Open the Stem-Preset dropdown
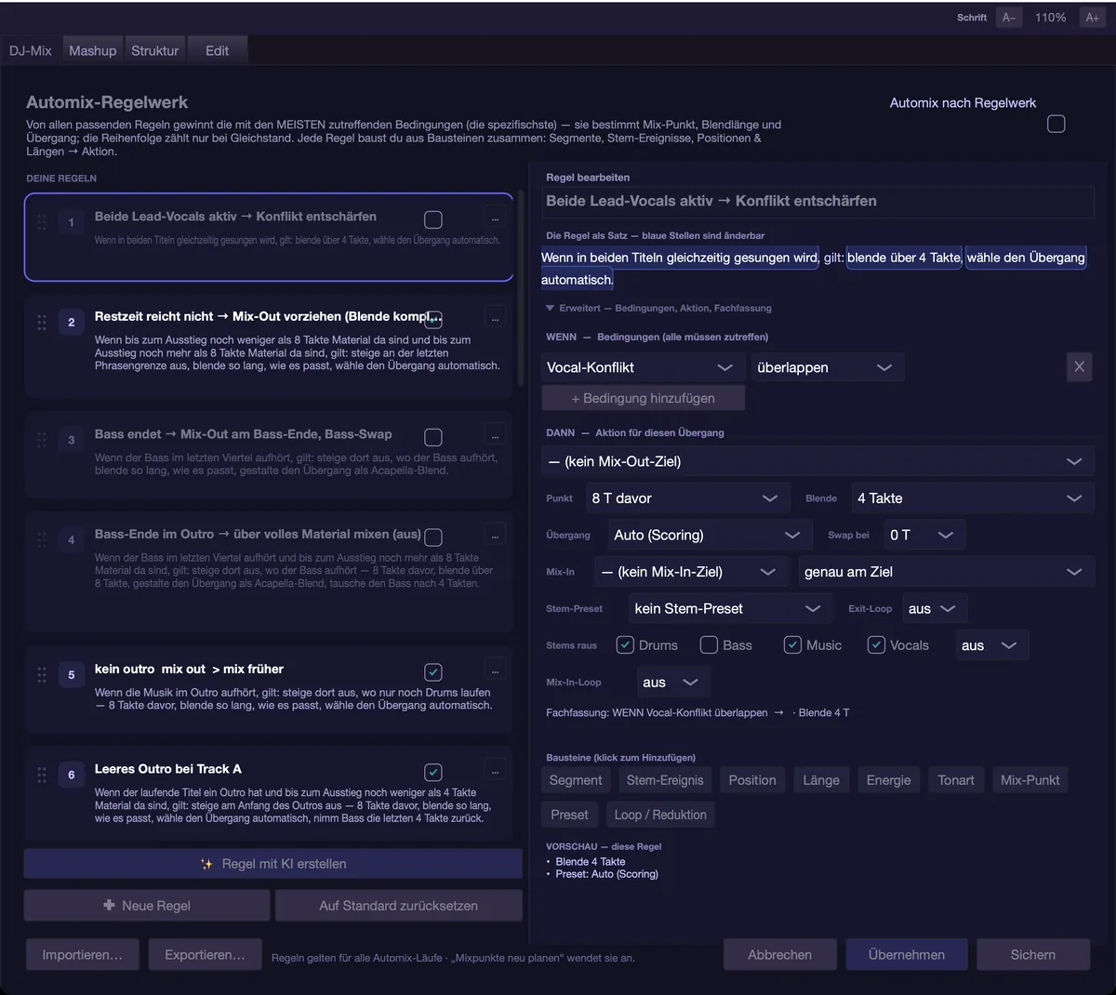 730,608
